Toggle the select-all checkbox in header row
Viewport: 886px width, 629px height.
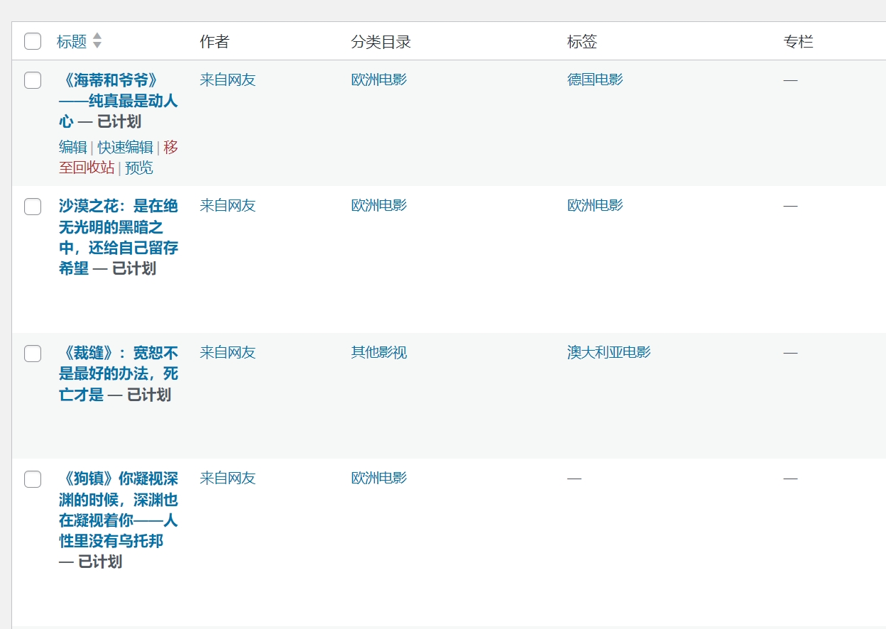[33, 41]
